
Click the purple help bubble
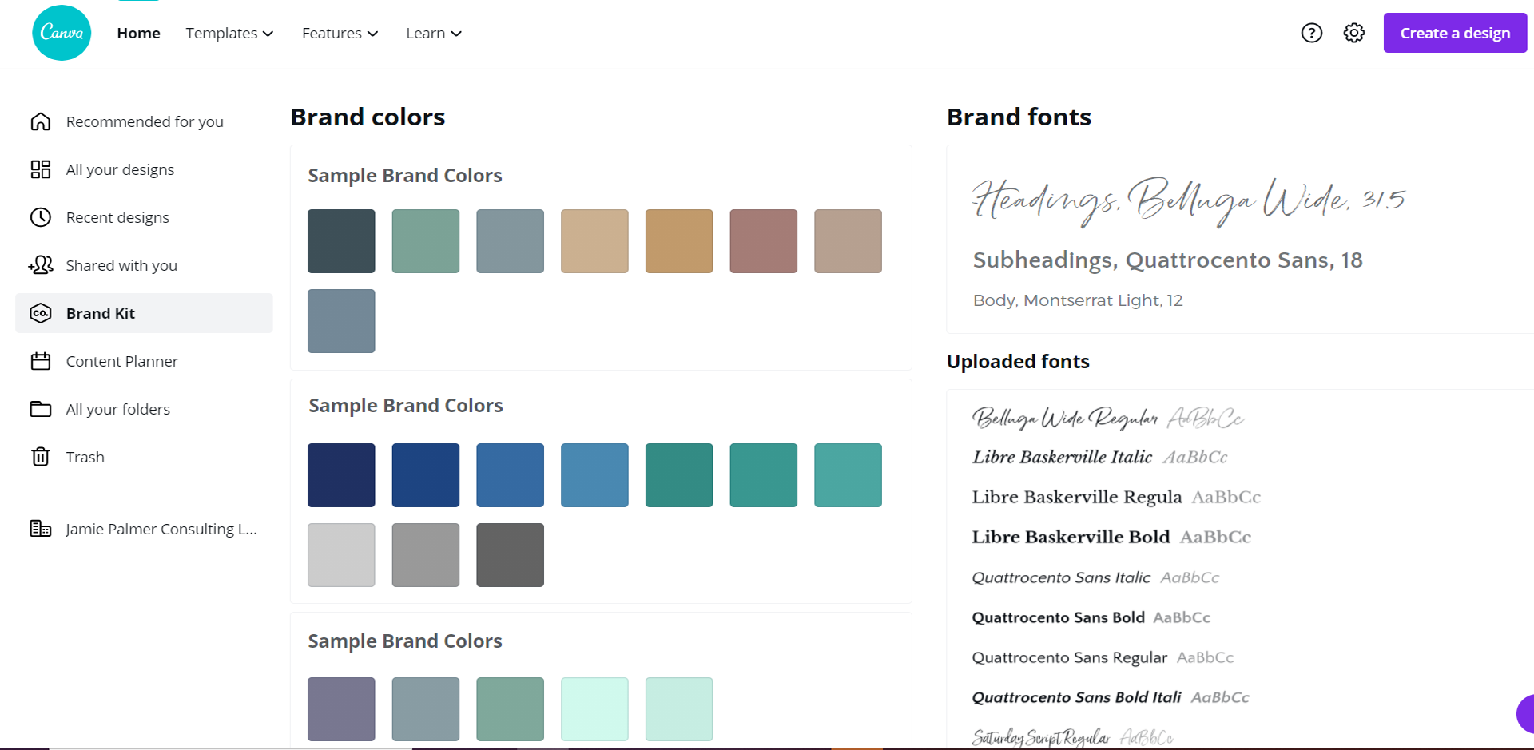(x=1525, y=714)
